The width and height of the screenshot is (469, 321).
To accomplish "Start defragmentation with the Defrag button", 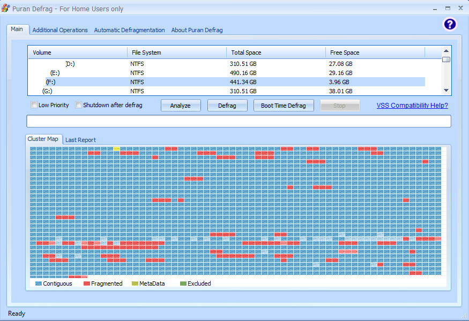I will click(x=227, y=106).
